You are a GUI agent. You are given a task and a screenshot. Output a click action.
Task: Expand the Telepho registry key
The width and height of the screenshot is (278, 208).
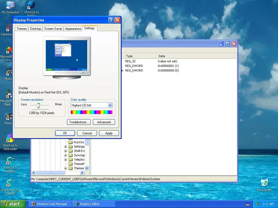coord(66,160)
